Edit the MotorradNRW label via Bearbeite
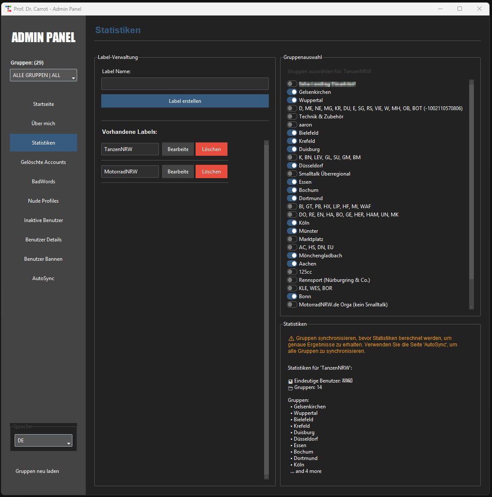The width and height of the screenshot is (492, 497). (177, 172)
